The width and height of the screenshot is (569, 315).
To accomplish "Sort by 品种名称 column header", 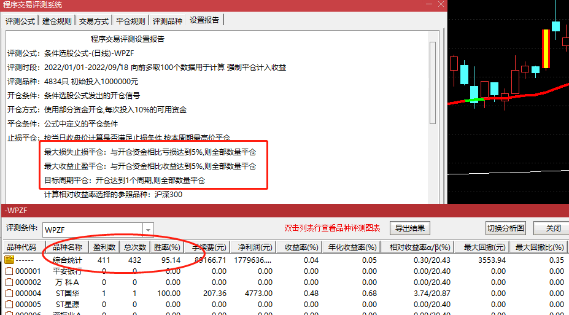I will point(68,247).
